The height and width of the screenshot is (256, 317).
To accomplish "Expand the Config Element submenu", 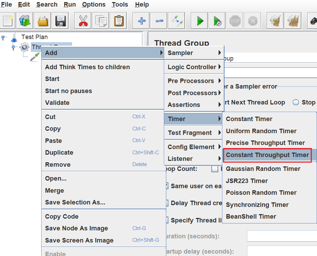I will coord(193,147).
